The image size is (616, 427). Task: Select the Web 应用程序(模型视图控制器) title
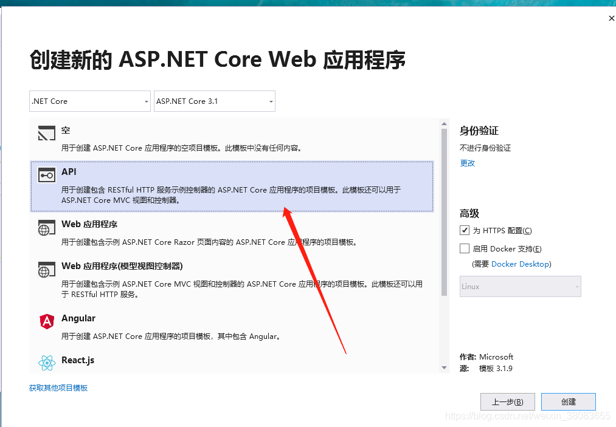122,266
